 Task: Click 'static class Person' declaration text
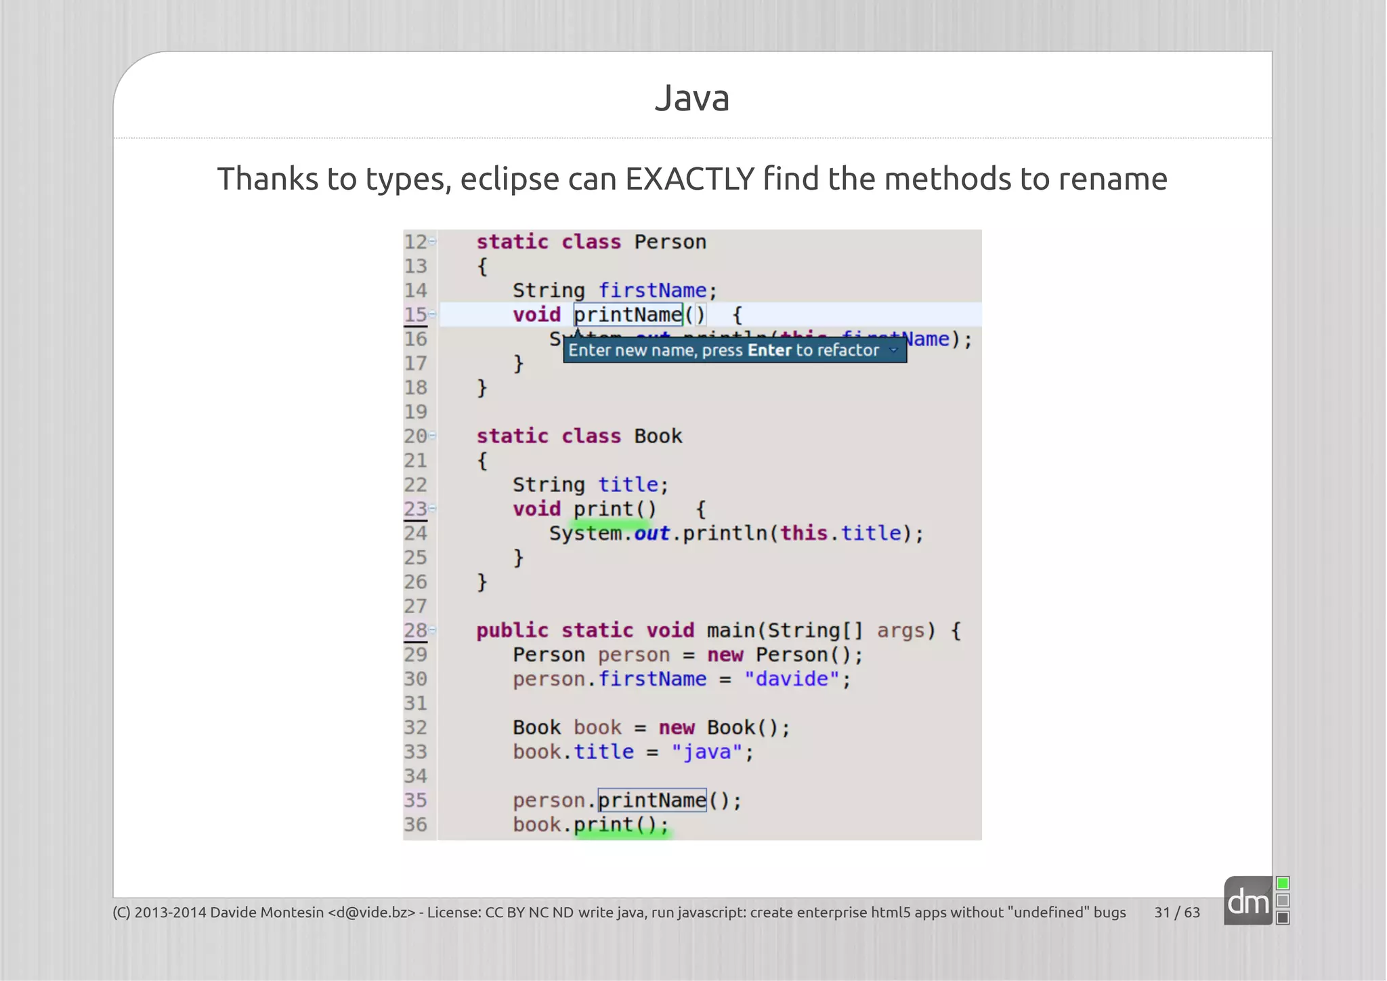pos(591,242)
